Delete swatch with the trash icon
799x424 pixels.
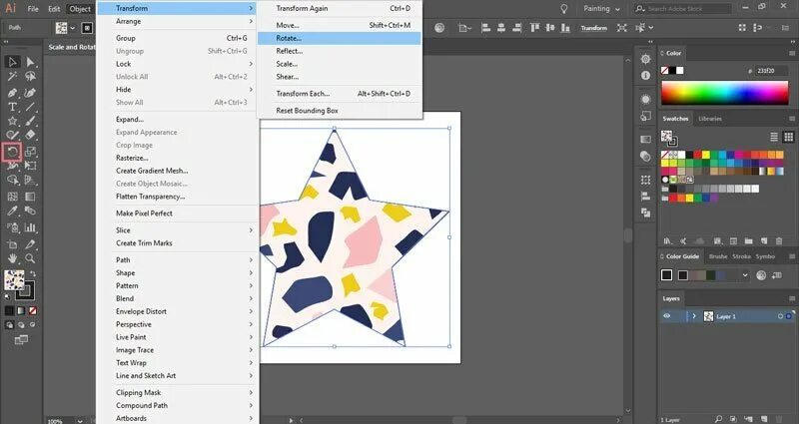pyautogui.click(x=779, y=240)
